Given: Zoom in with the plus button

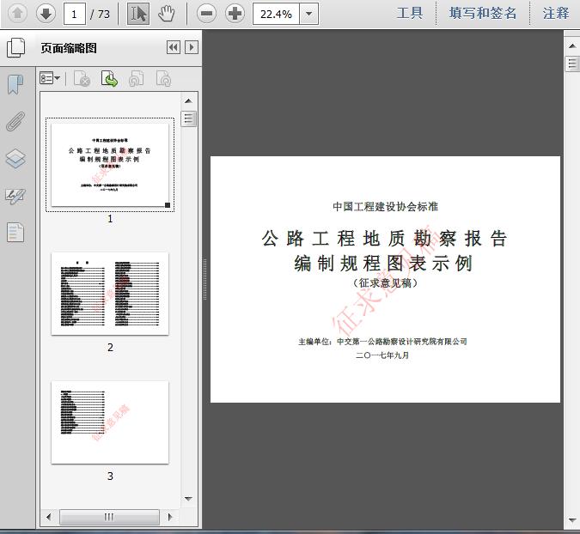Looking at the screenshot, I should 235,14.
